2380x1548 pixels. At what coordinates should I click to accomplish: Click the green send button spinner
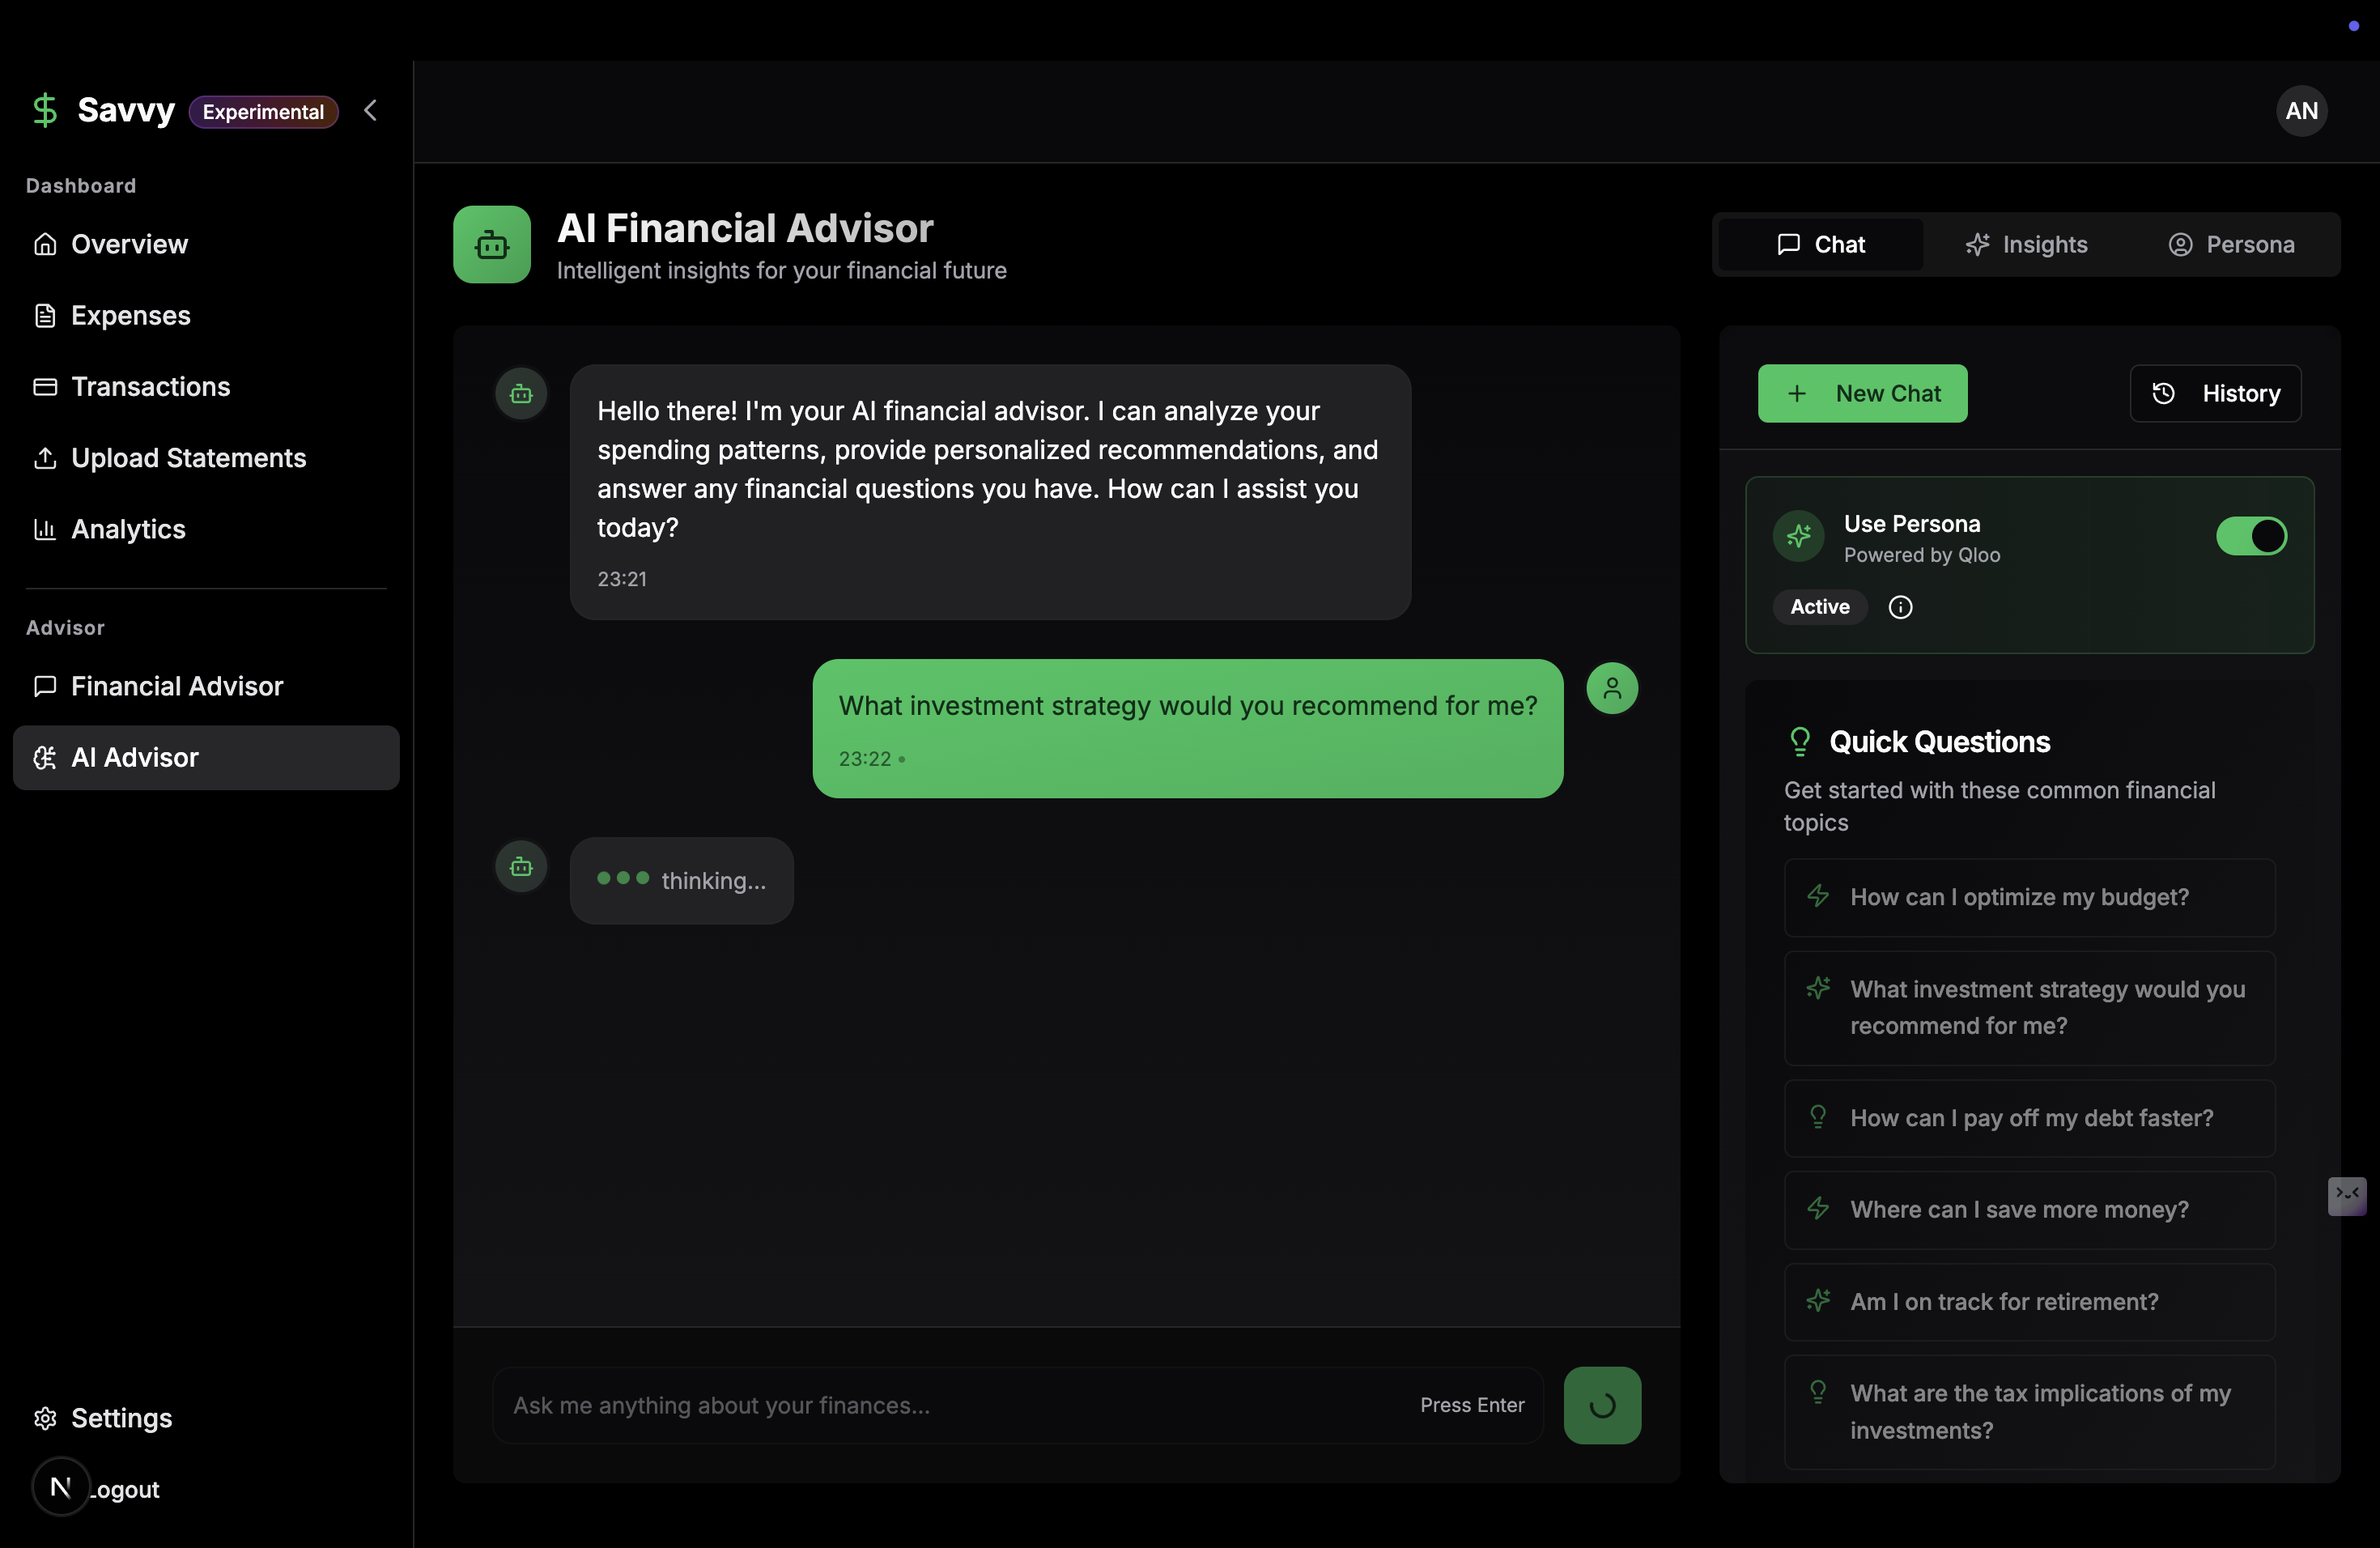click(x=1602, y=1405)
